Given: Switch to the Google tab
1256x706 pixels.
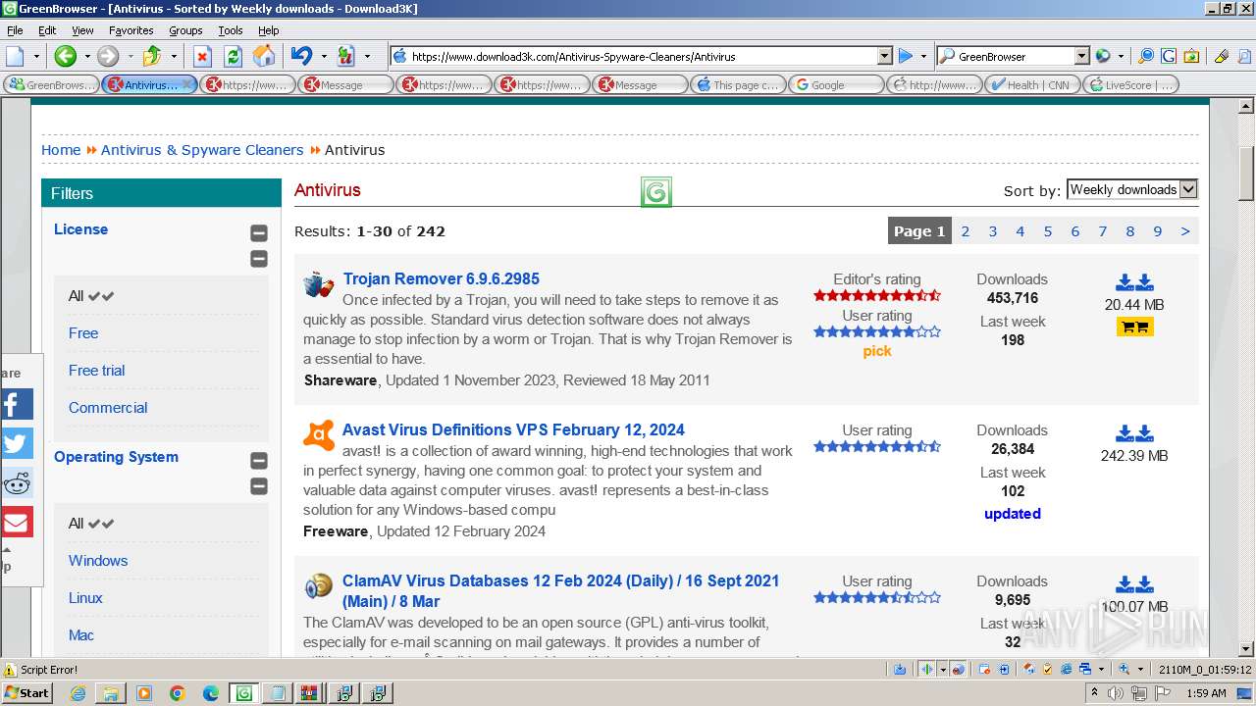Looking at the screenshot, I should (836, 85).
